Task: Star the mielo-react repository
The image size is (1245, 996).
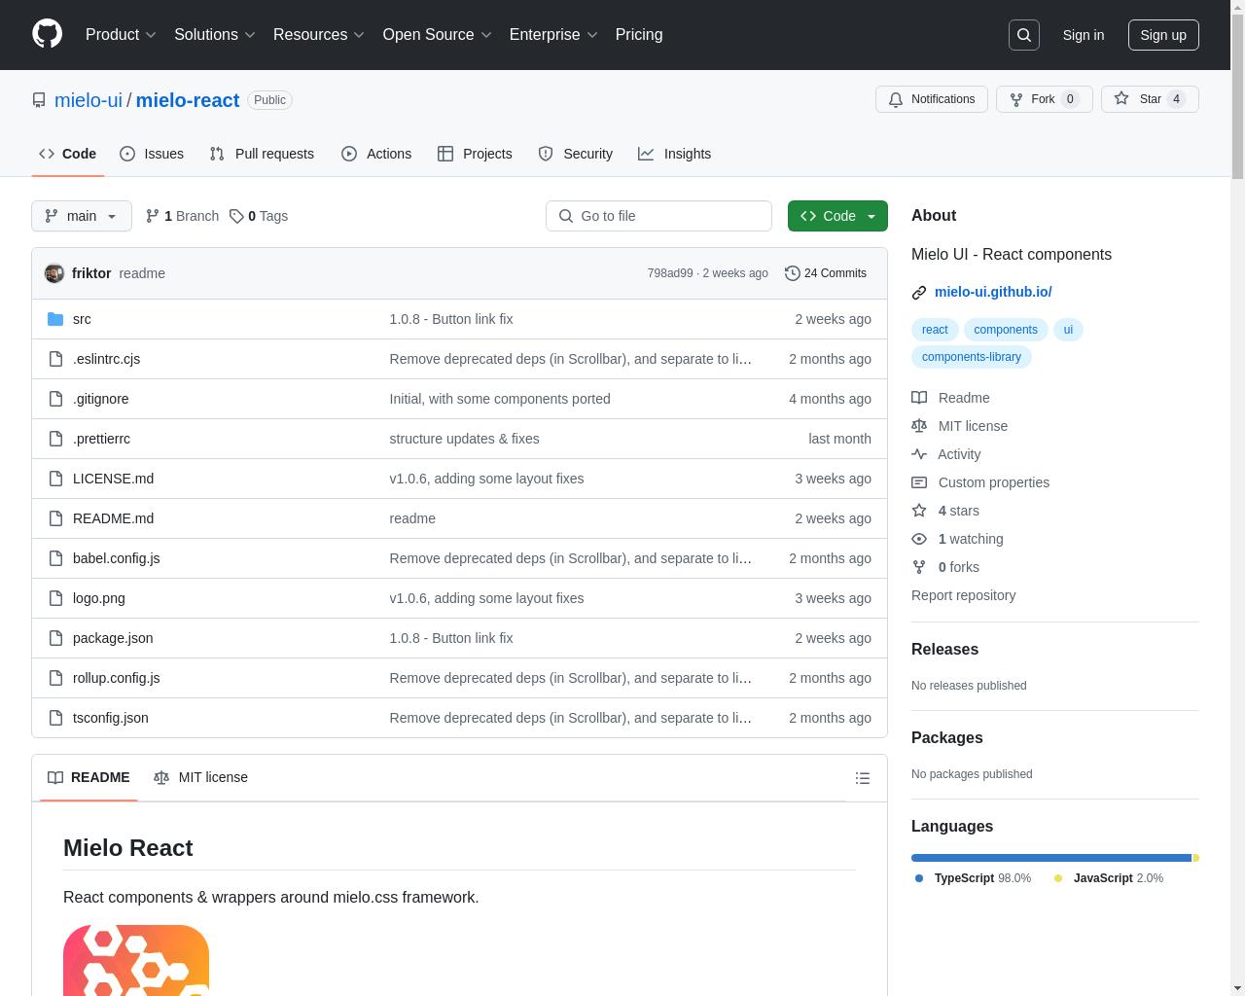Action: tap(1150, 99)
